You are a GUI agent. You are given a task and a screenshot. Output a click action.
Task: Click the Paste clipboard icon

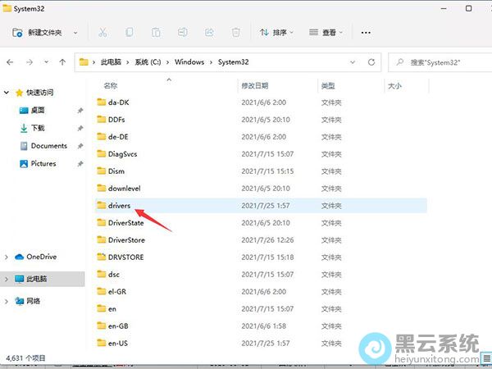156,32
